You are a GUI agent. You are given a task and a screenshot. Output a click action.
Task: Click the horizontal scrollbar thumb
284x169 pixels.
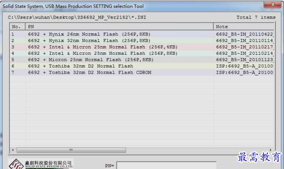coord(71,150)
